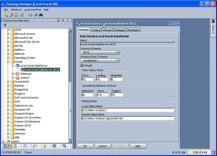The image size is (217, 156).
Task: Expand the Datatypes node
Action: point(13,73)
